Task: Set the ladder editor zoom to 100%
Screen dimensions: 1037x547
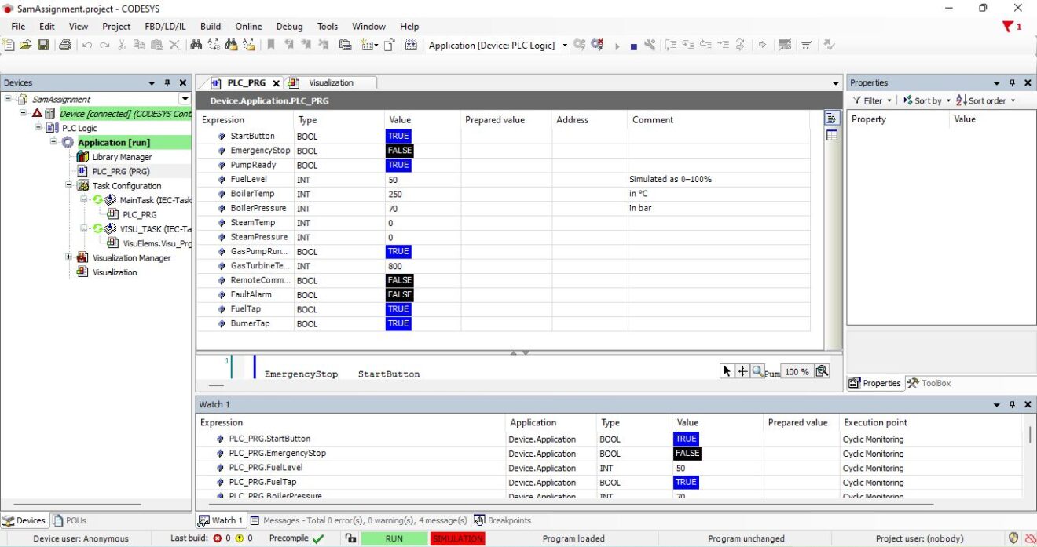Action: coord(797,370)
